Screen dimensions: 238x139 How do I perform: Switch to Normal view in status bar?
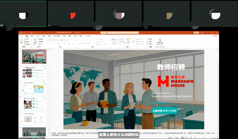pos(183,138)
